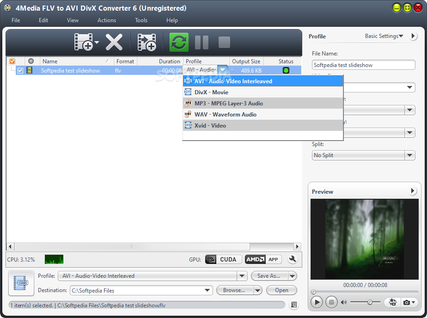Image resolution: width=427 pixels, height=318 pixels.
Task: Click the Open destination button
Action: (281, 290)
